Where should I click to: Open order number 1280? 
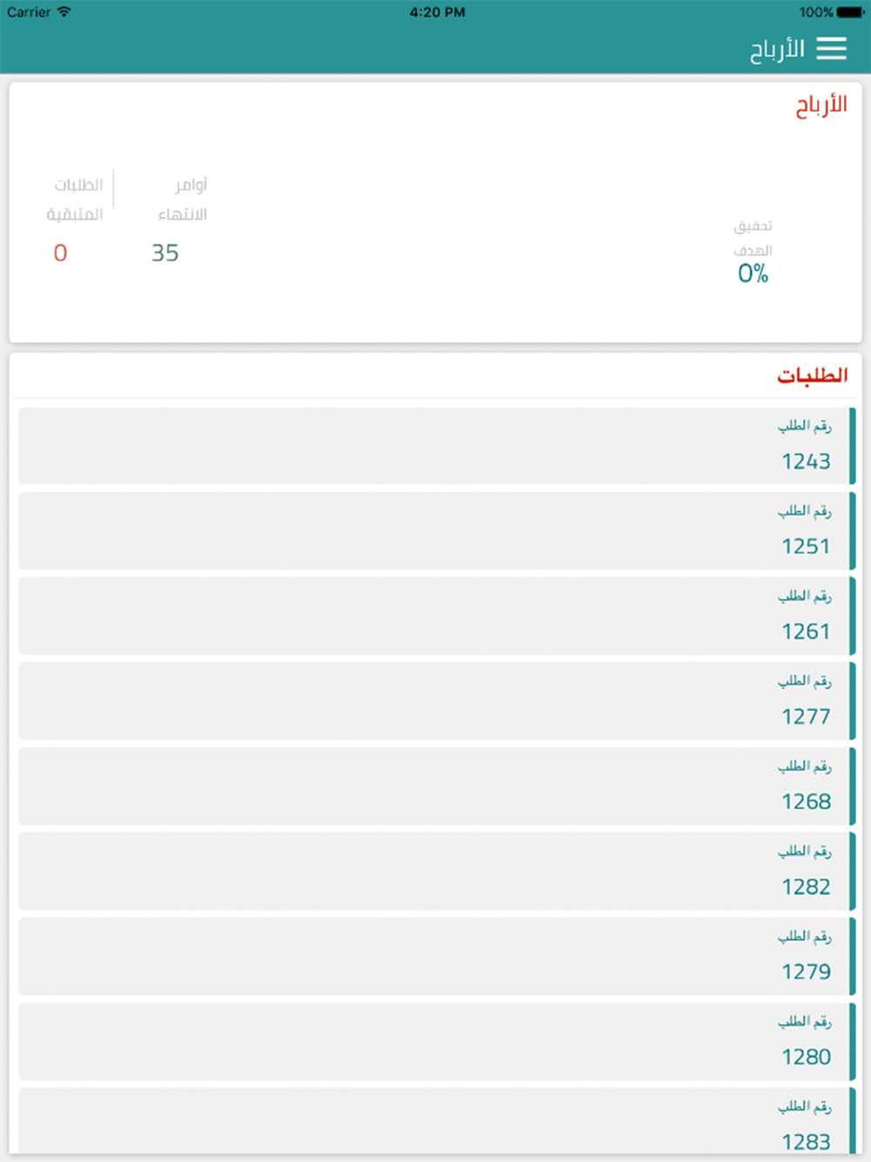point(437,1042)
